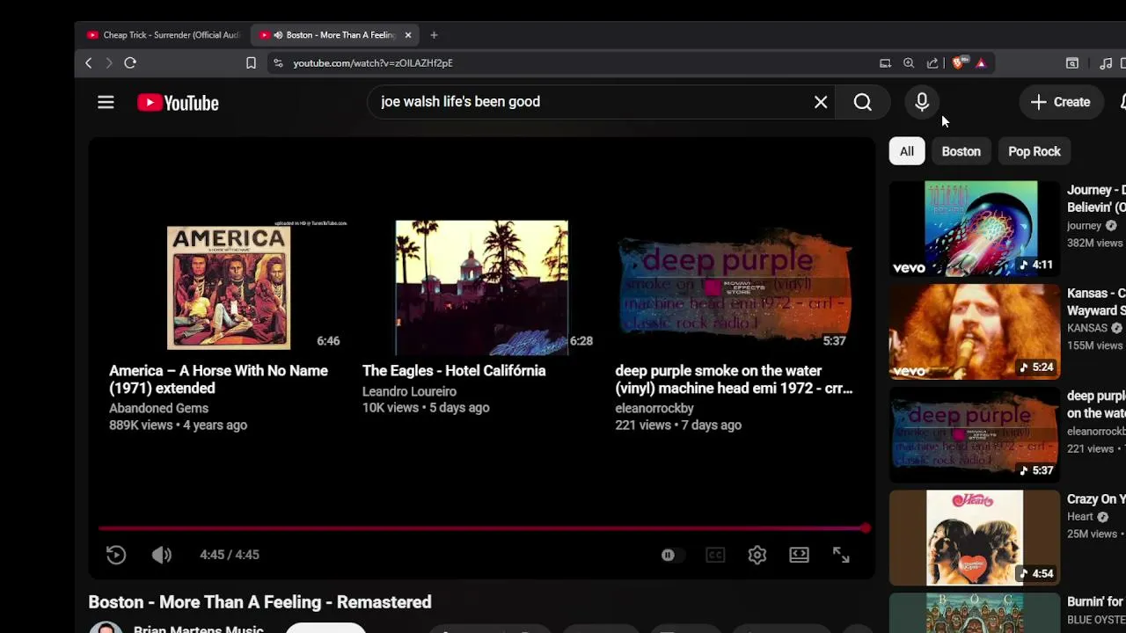
Task: Click the Boston - More Than A Feeling - Remastered title
Action: click(x=260, y=602)
